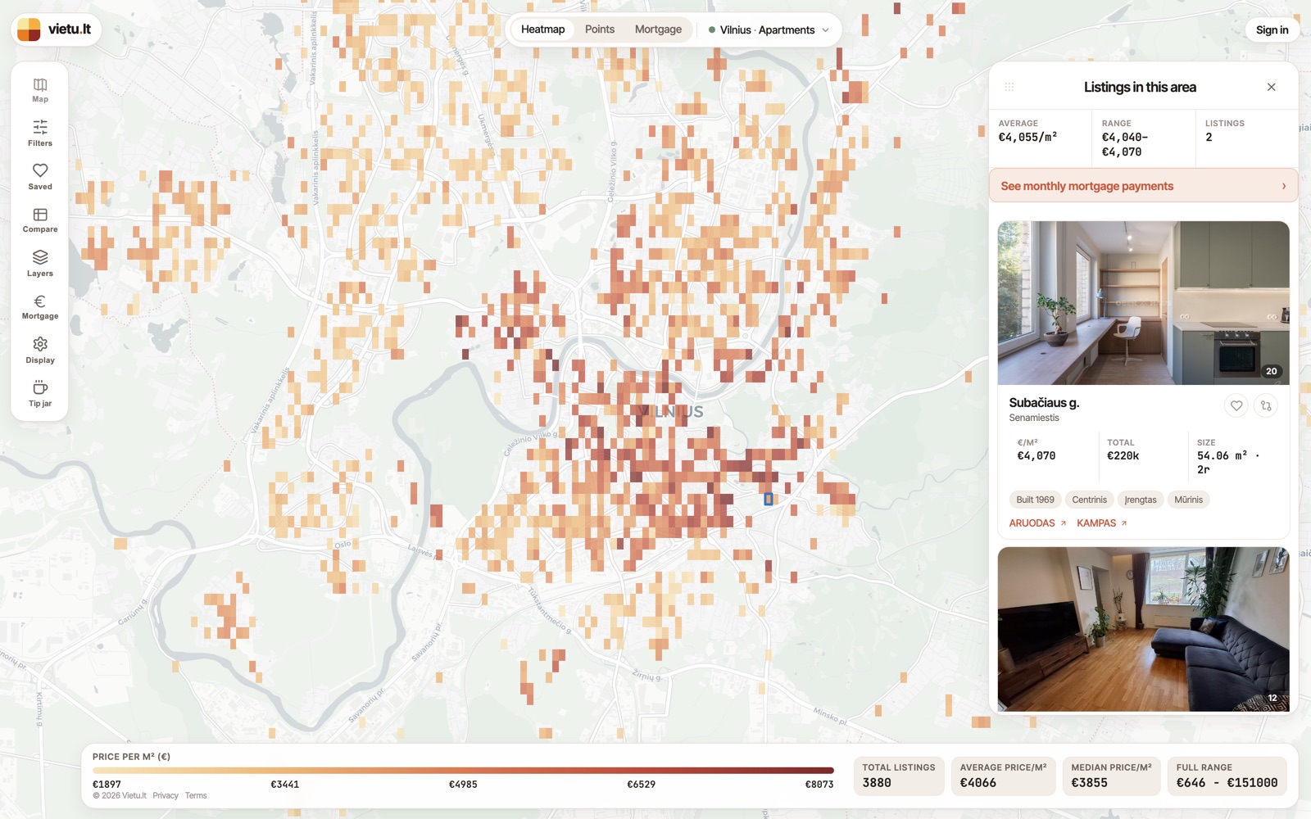Click the Average Price/m² €4066 stat
This screenshot has height=819, width=1311.
[1003, 776]
